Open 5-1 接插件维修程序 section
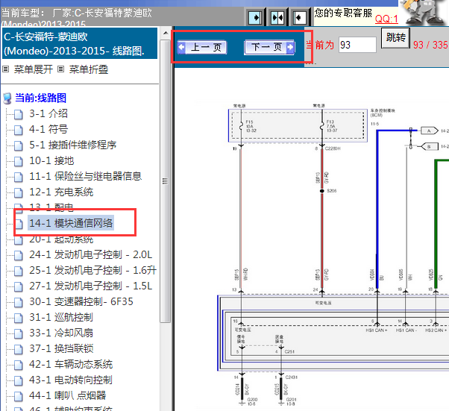 [73, 145]
